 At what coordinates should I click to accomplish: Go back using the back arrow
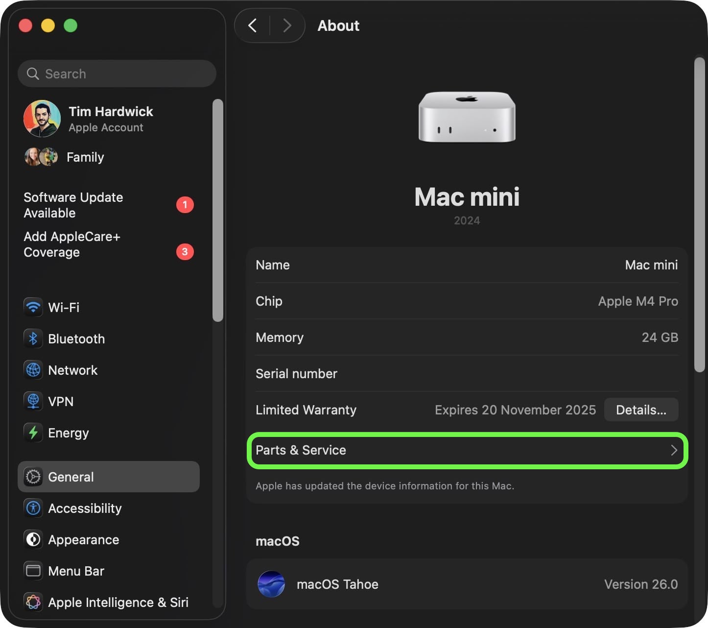coord(253,25)
